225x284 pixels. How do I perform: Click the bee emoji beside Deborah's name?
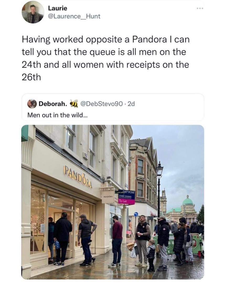click(x=74, y=104)
